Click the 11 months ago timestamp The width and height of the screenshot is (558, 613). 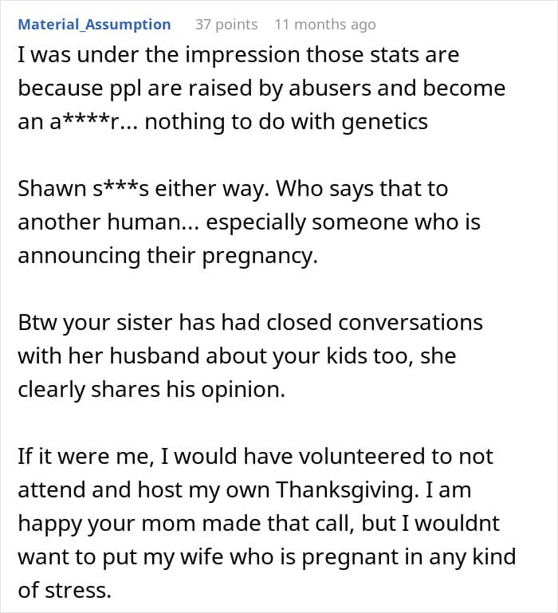coord(324,25)
